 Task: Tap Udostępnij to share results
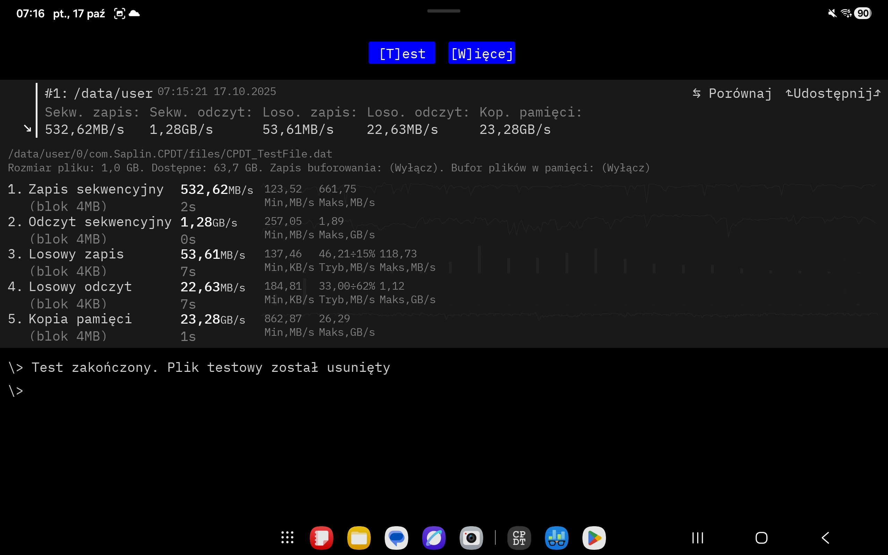coord(832,94)
